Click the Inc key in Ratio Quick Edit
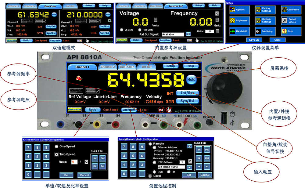This screenshot has width=305, height=188. click(95, 158)
